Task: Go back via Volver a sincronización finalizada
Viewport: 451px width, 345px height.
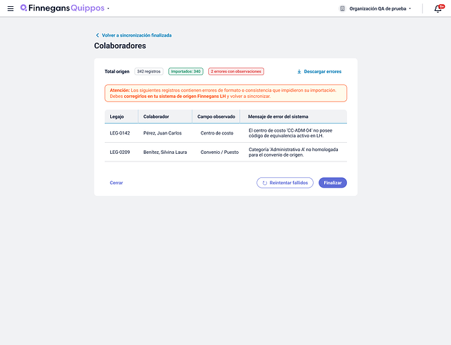Action: click(137, 35)
